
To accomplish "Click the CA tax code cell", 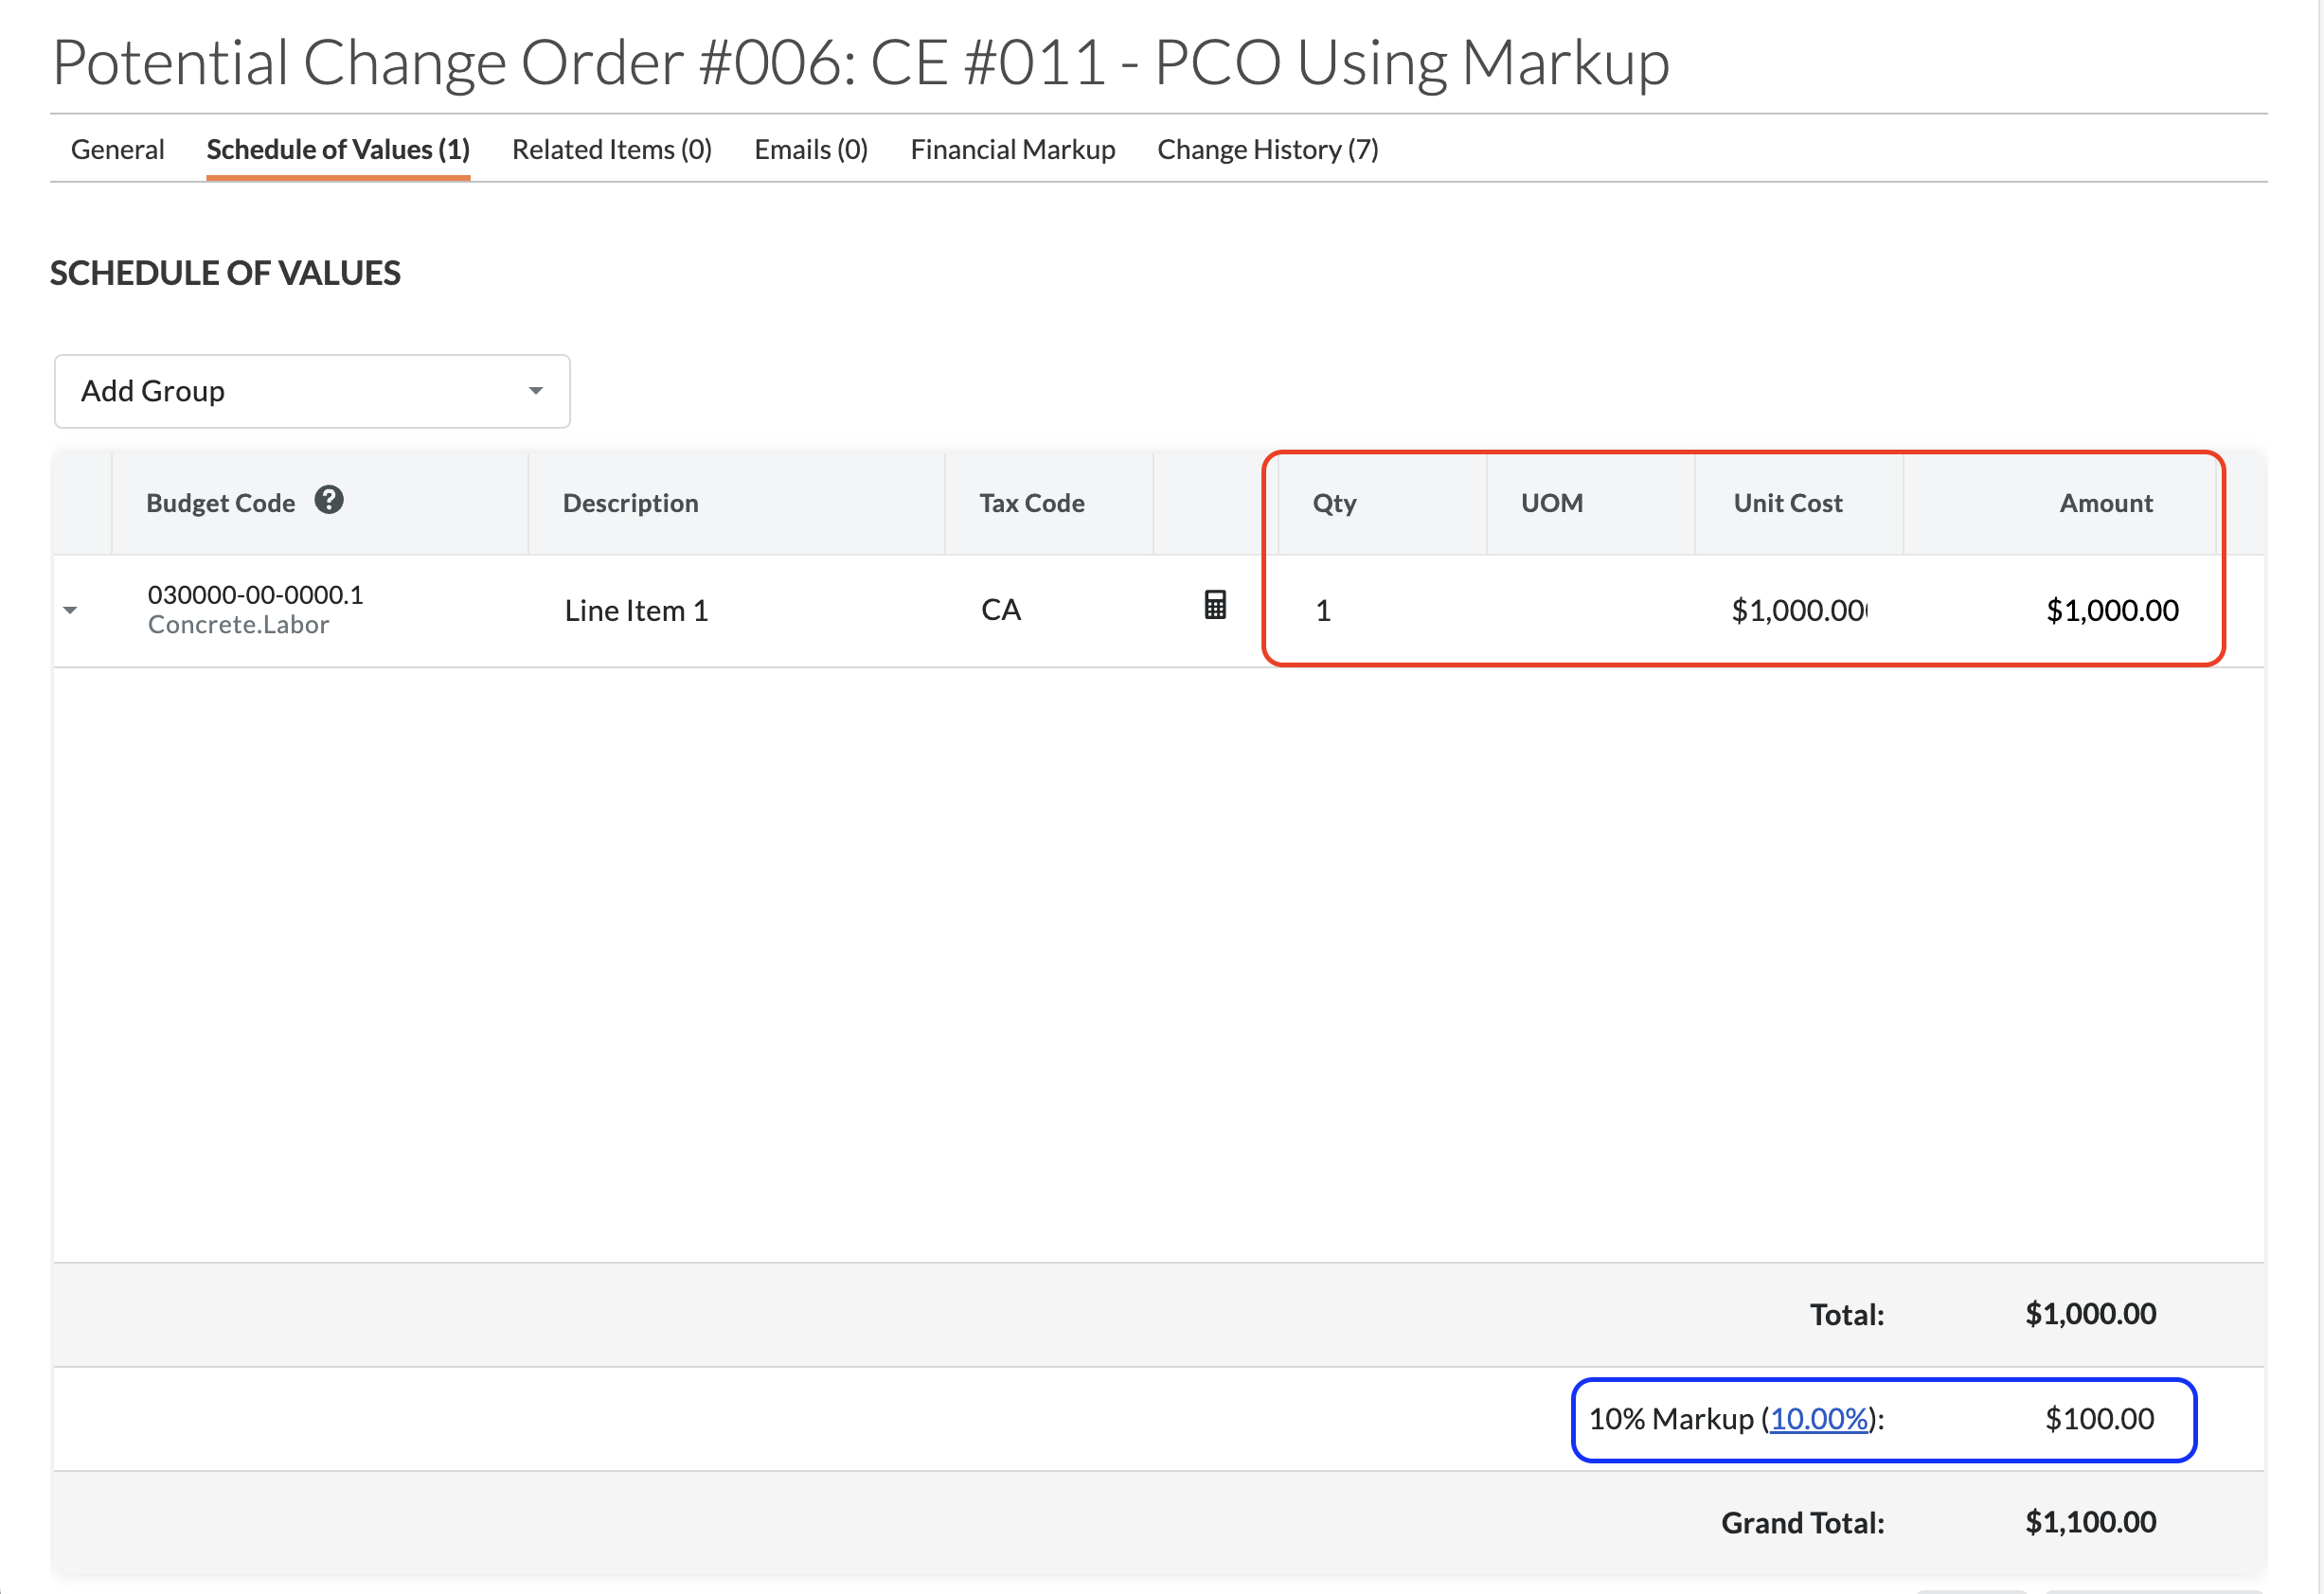I will coord(1001,610).
